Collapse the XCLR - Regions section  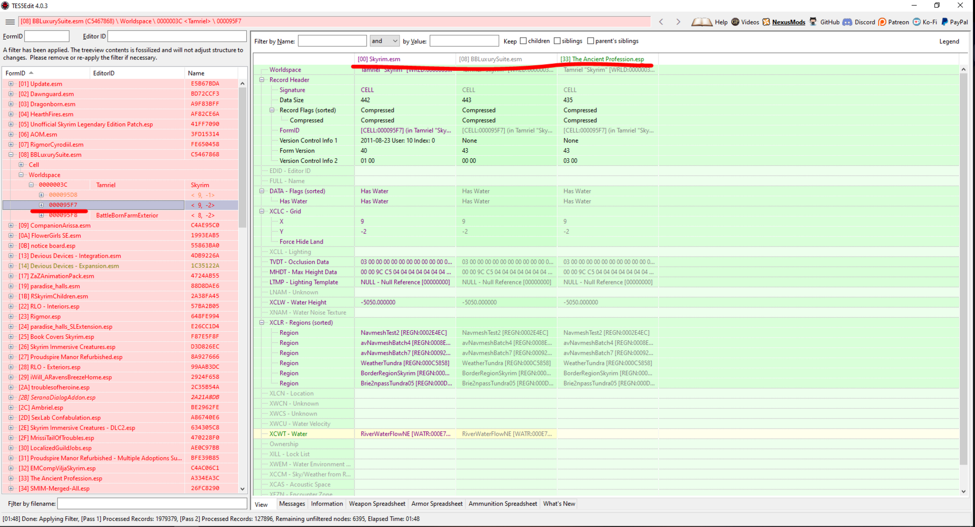click(262, 323)
